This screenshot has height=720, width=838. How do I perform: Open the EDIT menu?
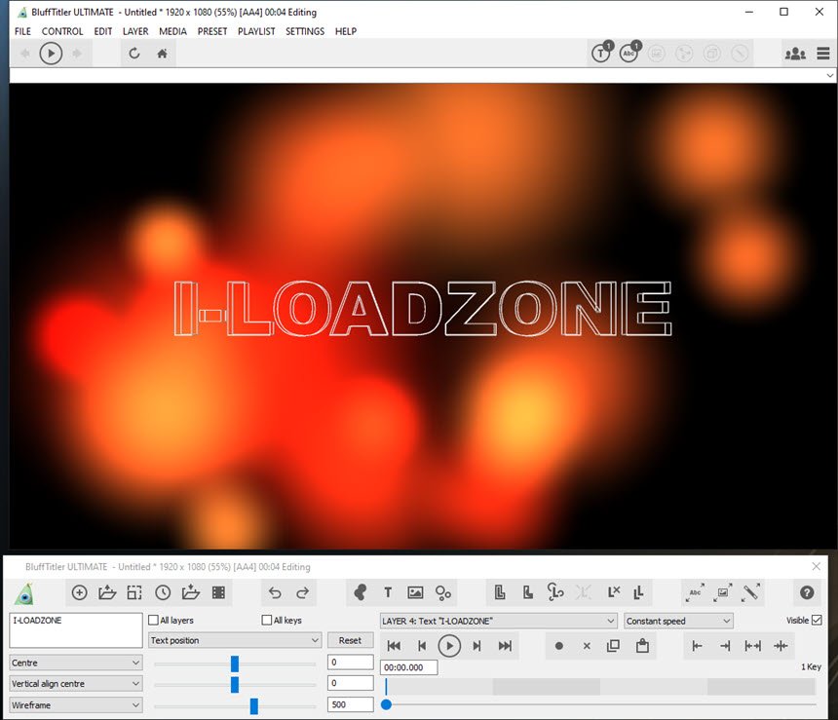pyautogui.click(x=103, y=31)
